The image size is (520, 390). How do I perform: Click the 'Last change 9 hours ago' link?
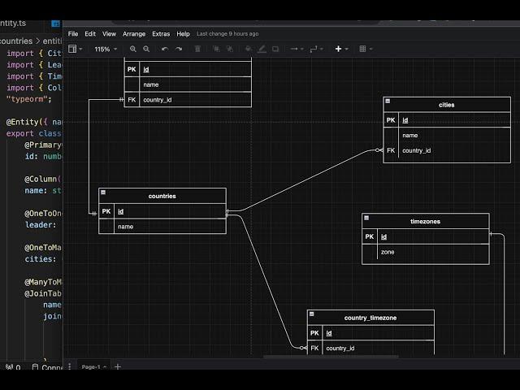[x=227, y=34]
